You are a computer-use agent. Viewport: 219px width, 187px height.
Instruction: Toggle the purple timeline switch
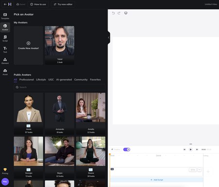[x=127, y=150]
